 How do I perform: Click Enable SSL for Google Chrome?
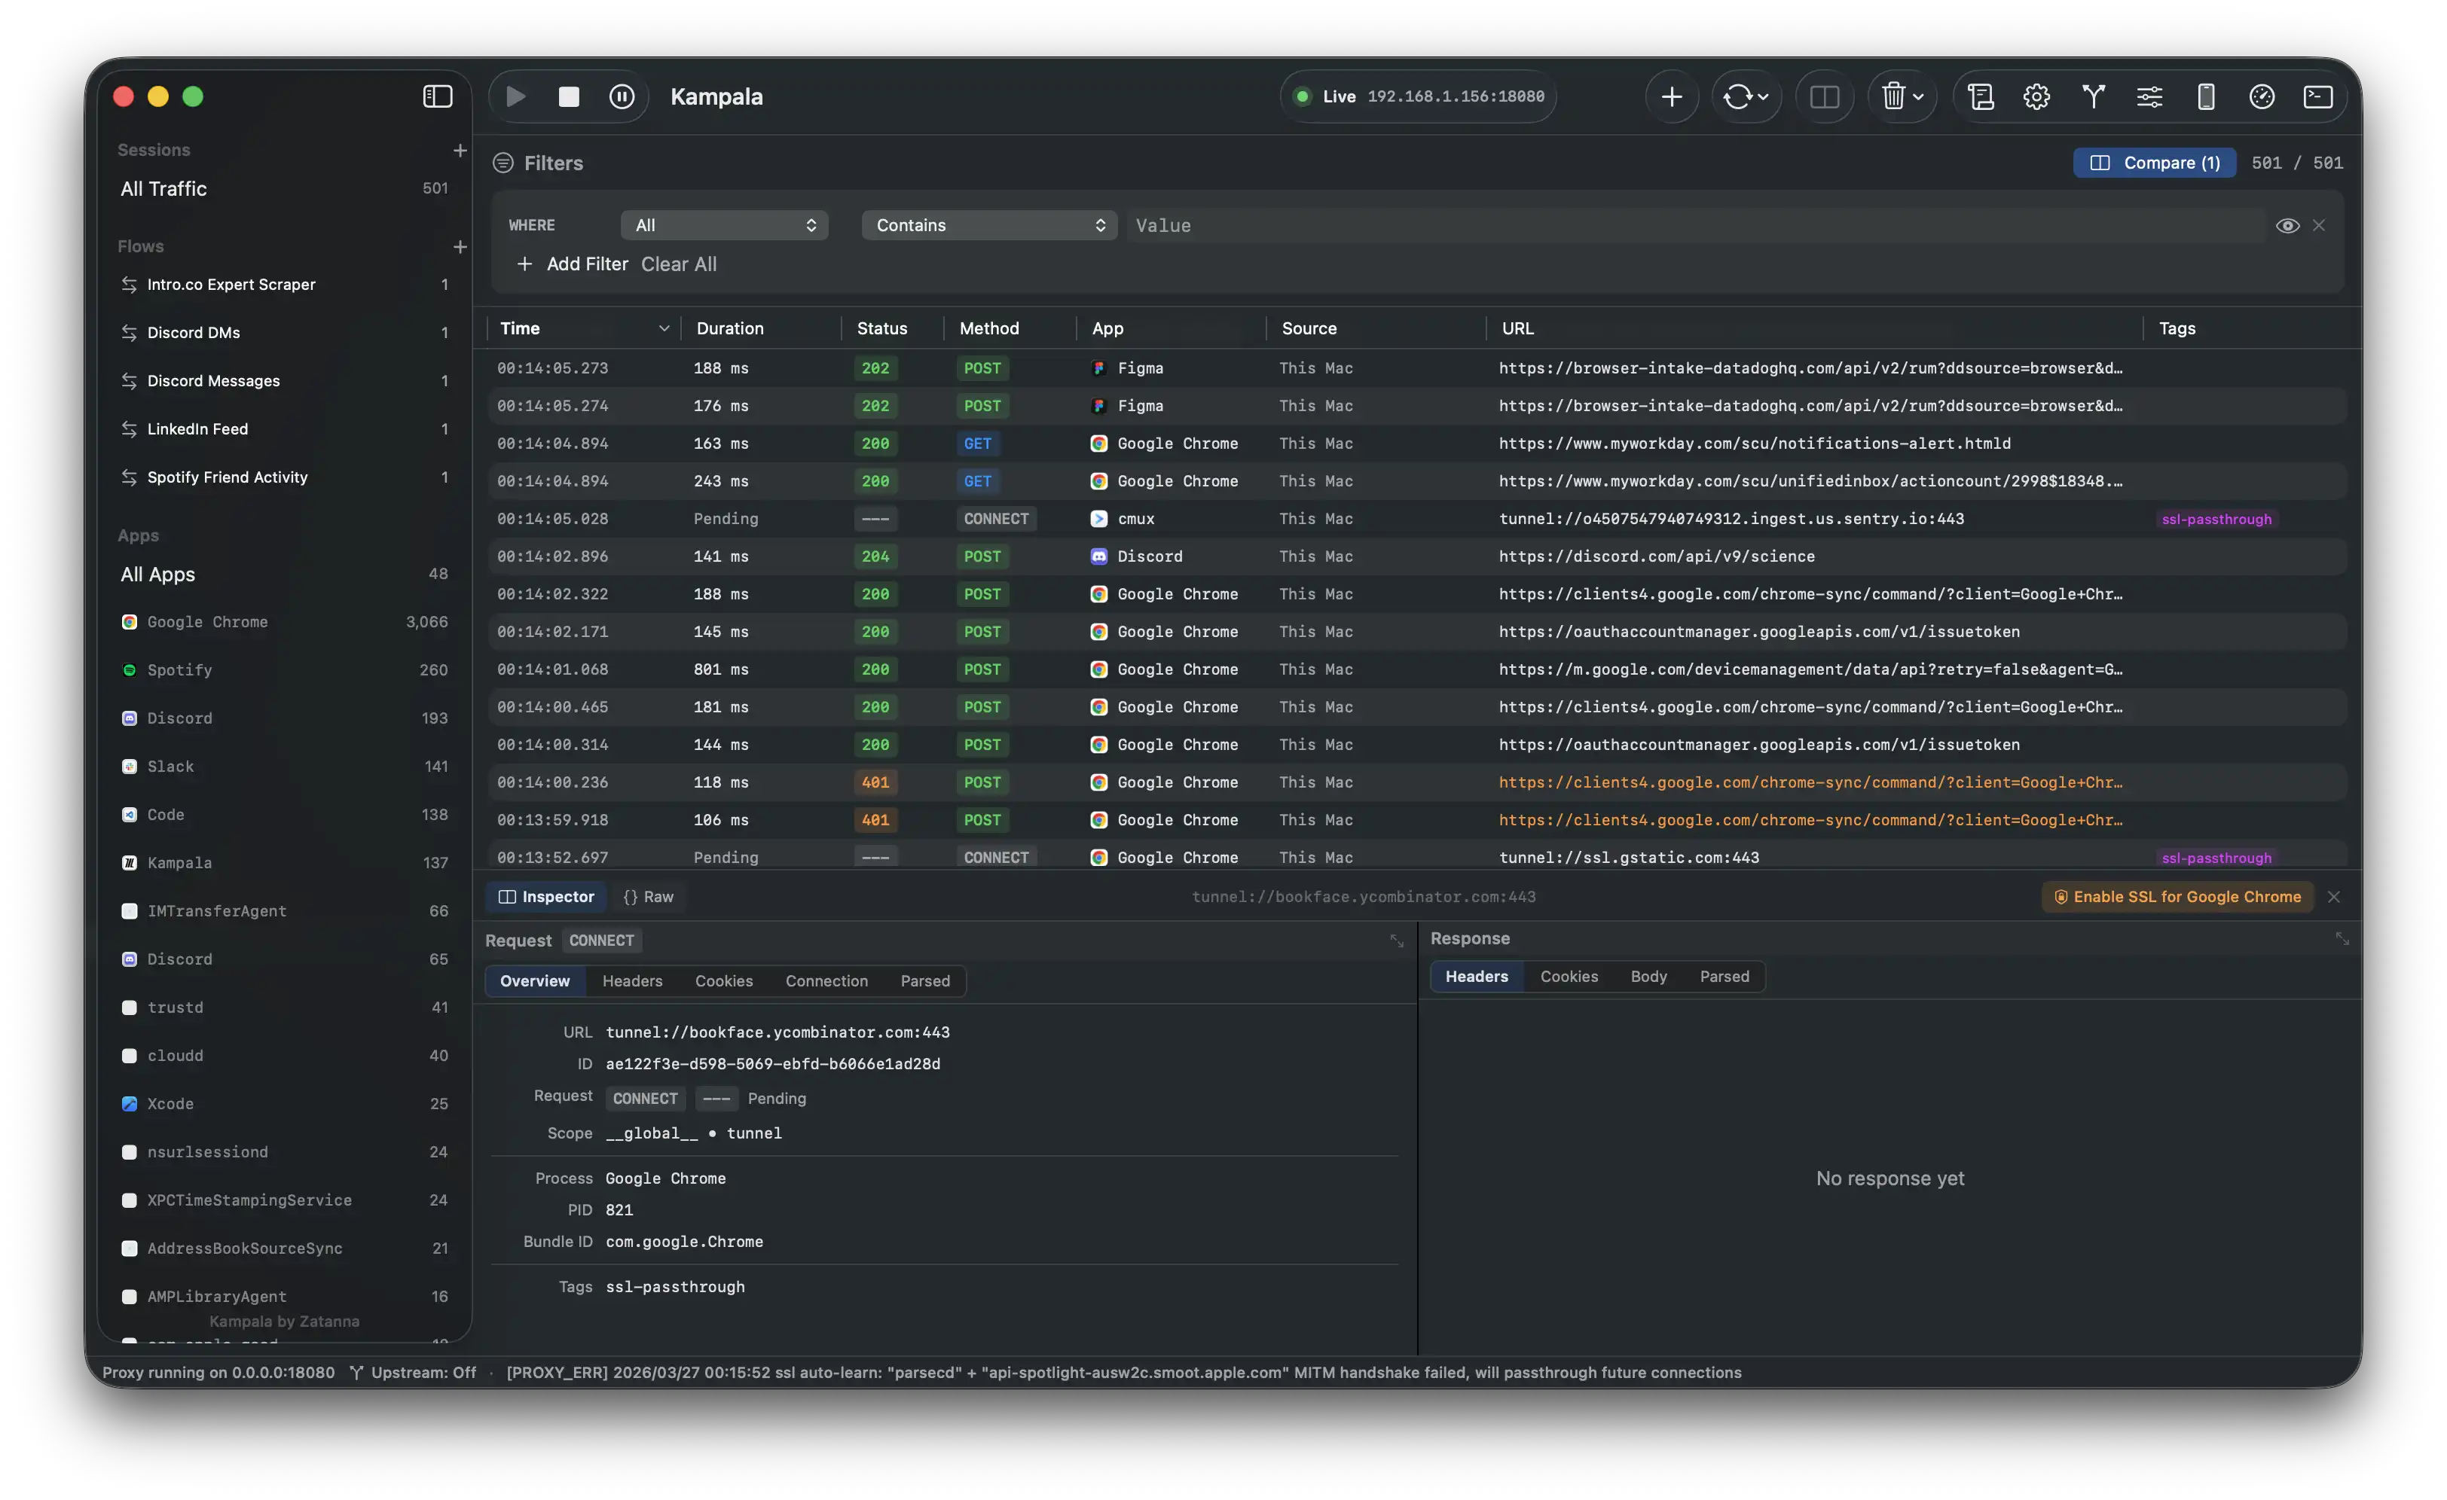click(x=2177, y=896)
